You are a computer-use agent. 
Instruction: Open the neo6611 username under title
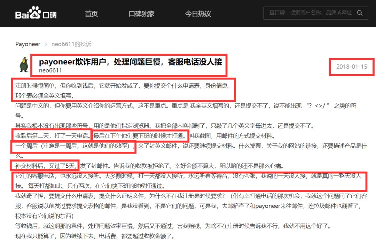point(50,71)
